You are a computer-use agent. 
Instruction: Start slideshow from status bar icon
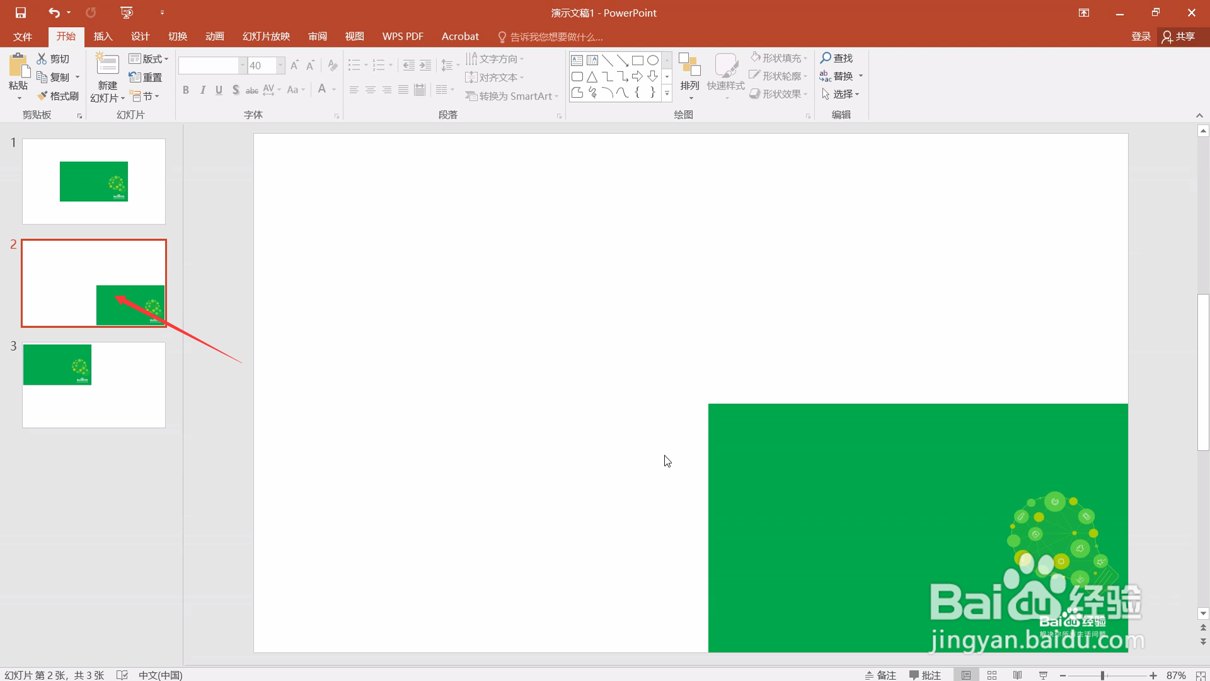tap(1043, 675)
